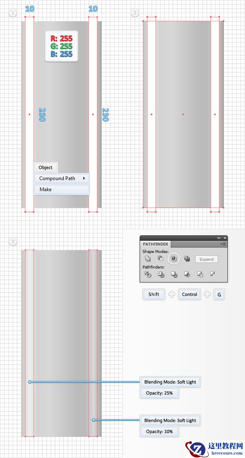Image resolution: width=245 pixels, height=458 pixels.
Task: Open the Compound Path submenu
Action: coord(61,178)
